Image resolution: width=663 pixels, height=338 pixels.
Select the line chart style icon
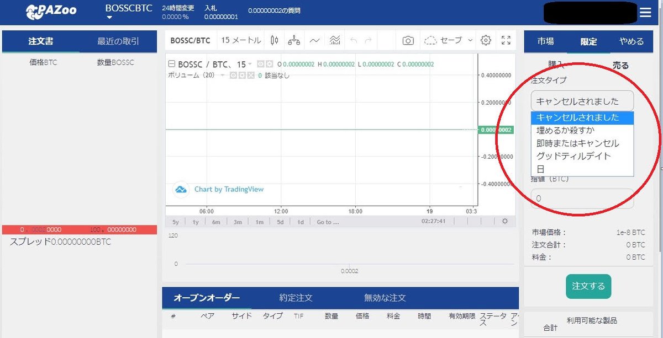[314, 40]
